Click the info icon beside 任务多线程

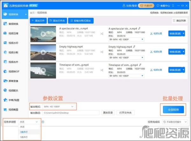43,122
